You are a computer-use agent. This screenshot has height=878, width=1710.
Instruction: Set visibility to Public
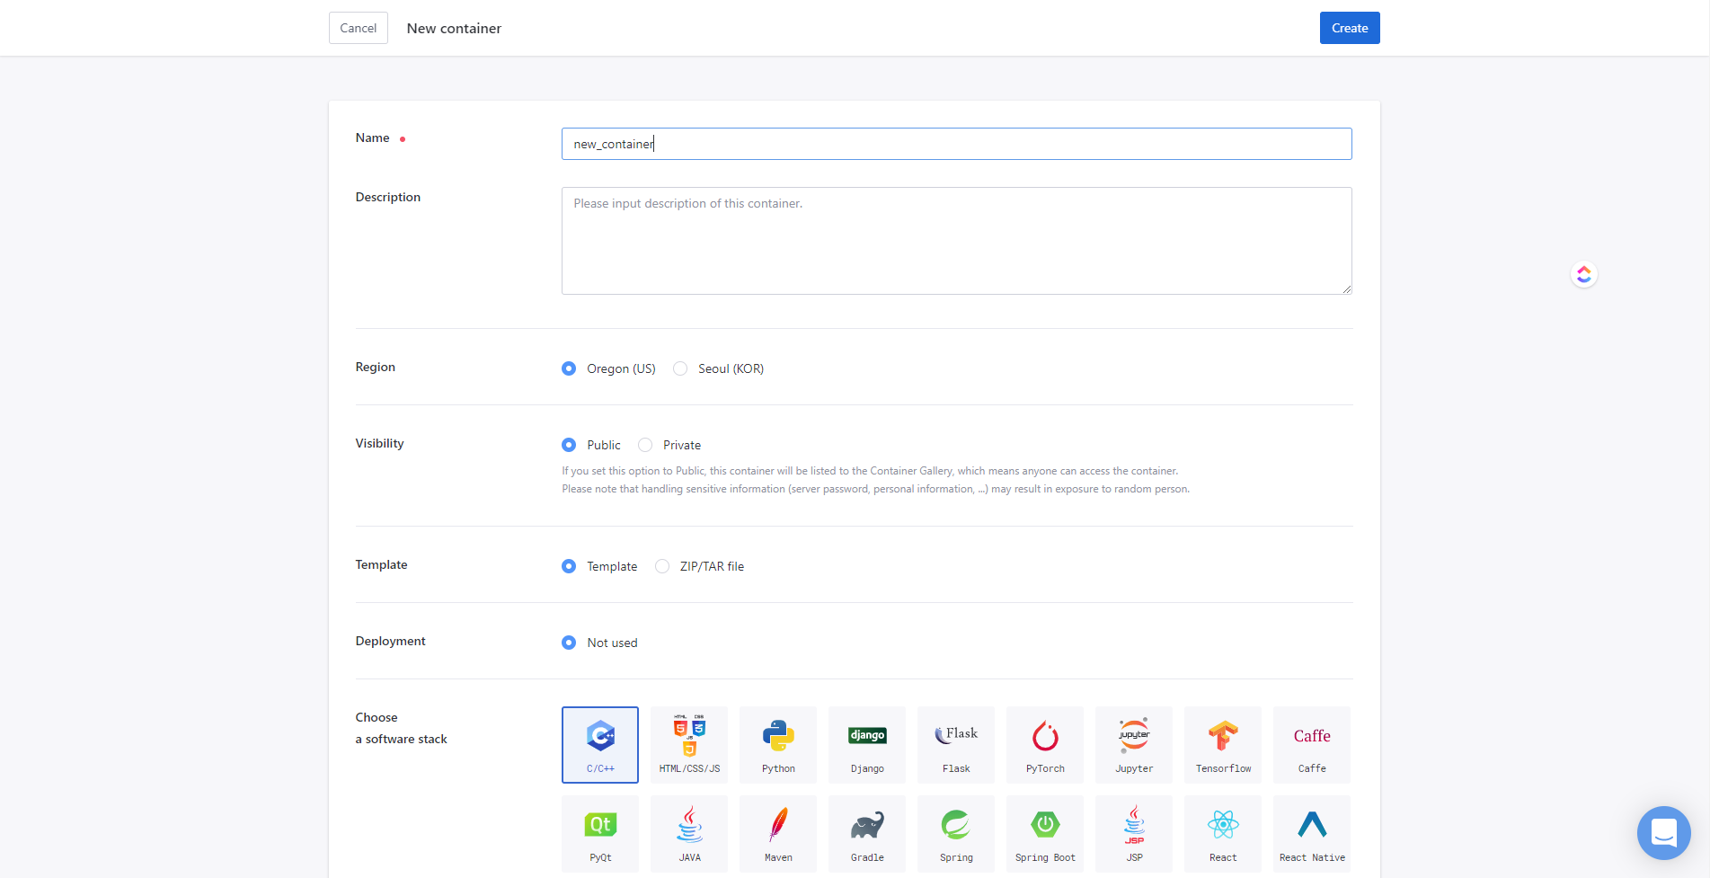pos(569,445)
